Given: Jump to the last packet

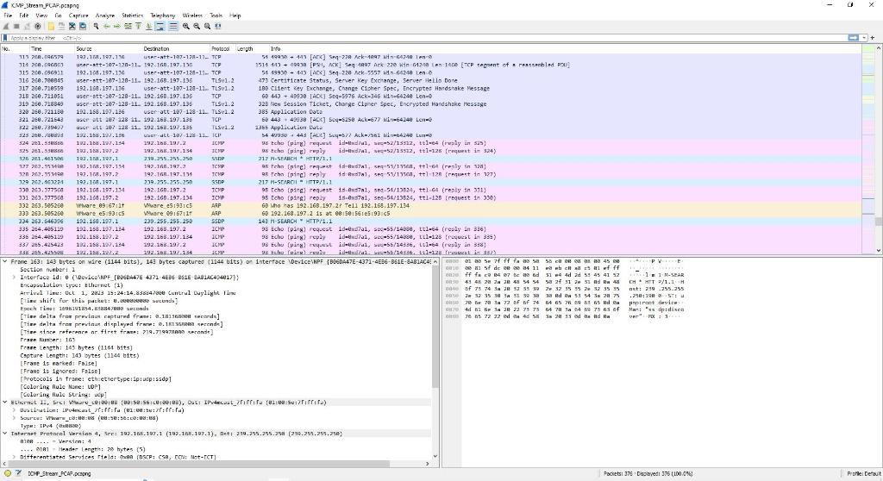Looking at the screenshot, I should tap(148, 26).
